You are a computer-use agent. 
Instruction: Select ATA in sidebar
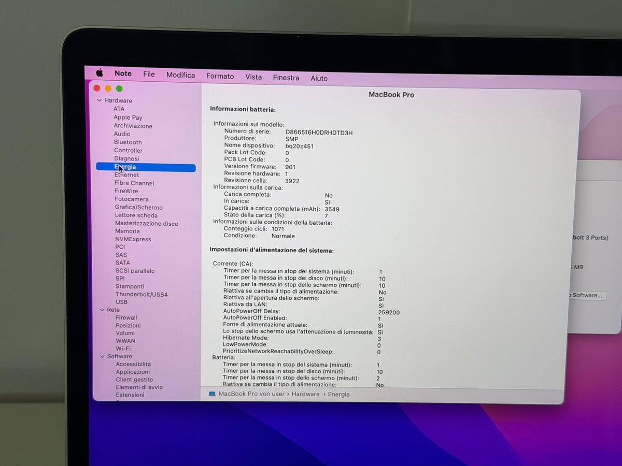[x=119, y=109]
